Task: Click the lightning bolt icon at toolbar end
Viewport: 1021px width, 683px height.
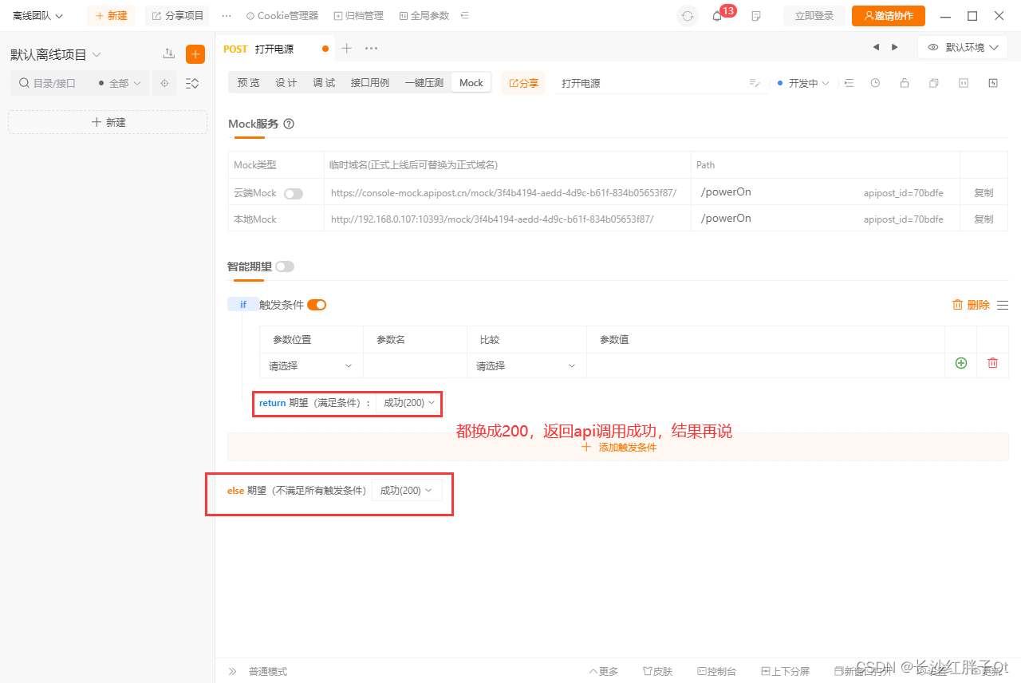Action: pos(993,83)
